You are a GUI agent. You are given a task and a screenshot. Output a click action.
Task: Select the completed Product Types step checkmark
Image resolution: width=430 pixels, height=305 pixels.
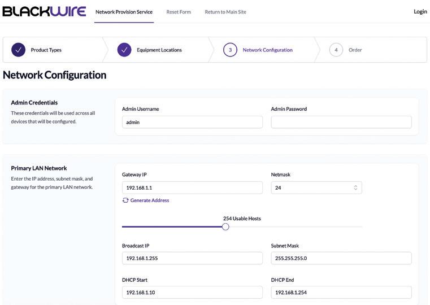tap(19, 50)
